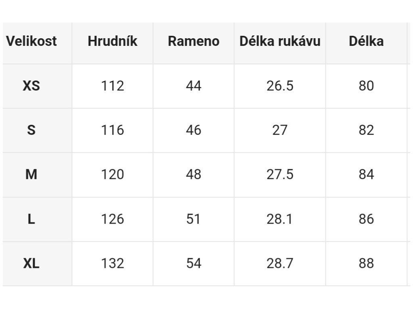Click shoulder value 48 for M
Image resolution: width=413 pixels, height=309 pixels.
[x=194, y=175]
